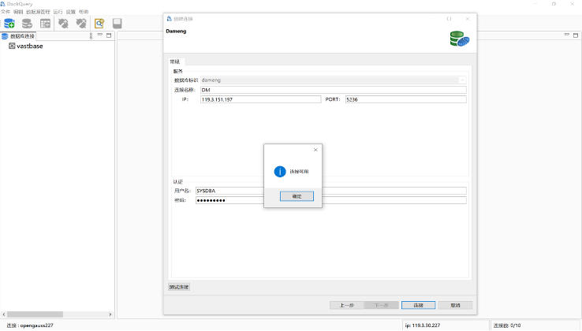The width and height of the screenshot is (582, 331).
Task: Click the Dameng dialog heading
Action: 176,32
